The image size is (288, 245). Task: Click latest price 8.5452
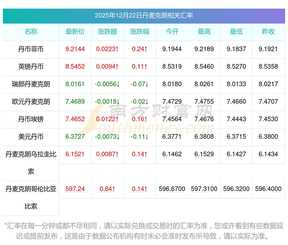pyautogui.click(x=75, y=66)
